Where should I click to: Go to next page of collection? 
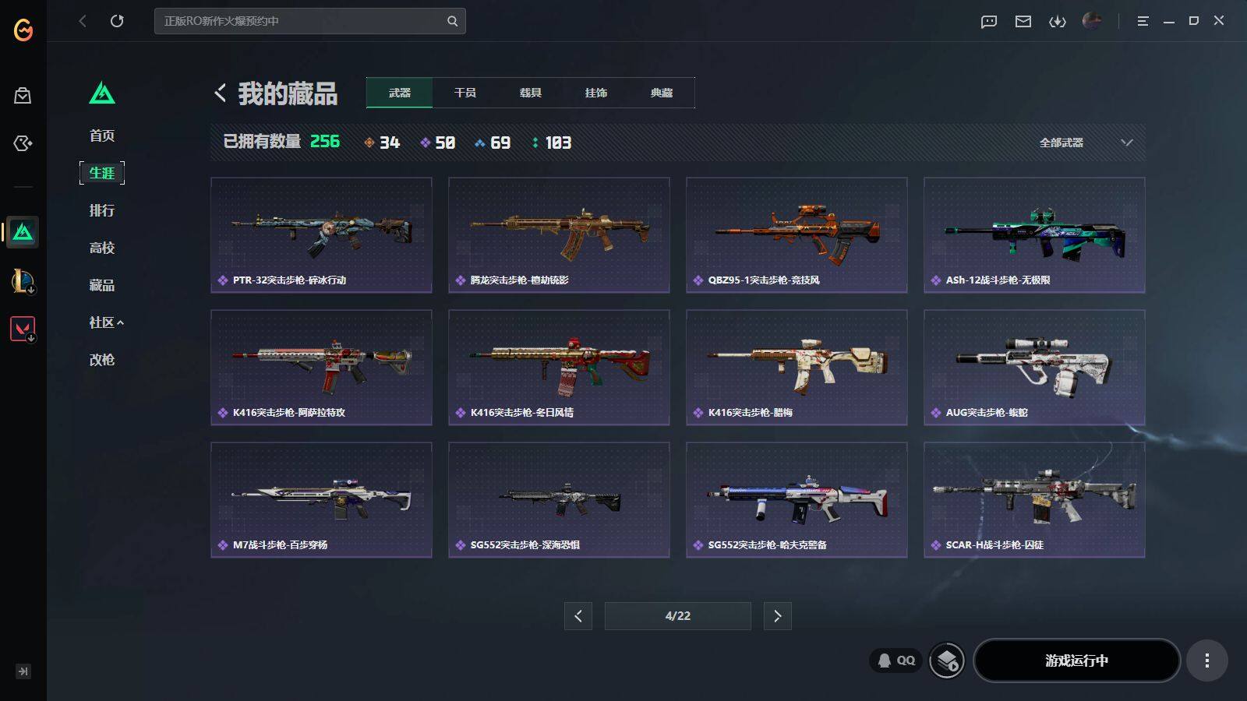tap(778, 616)
